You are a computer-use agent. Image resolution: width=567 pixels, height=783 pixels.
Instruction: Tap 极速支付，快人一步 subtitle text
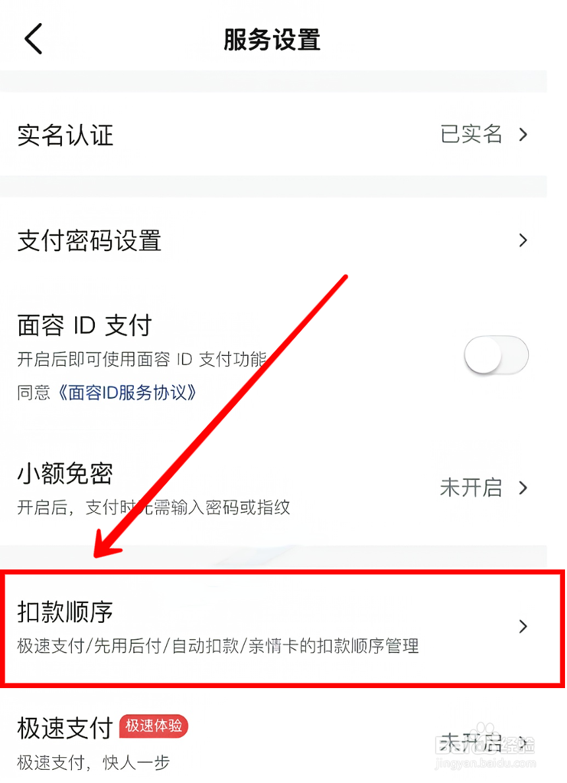[94, 763]
